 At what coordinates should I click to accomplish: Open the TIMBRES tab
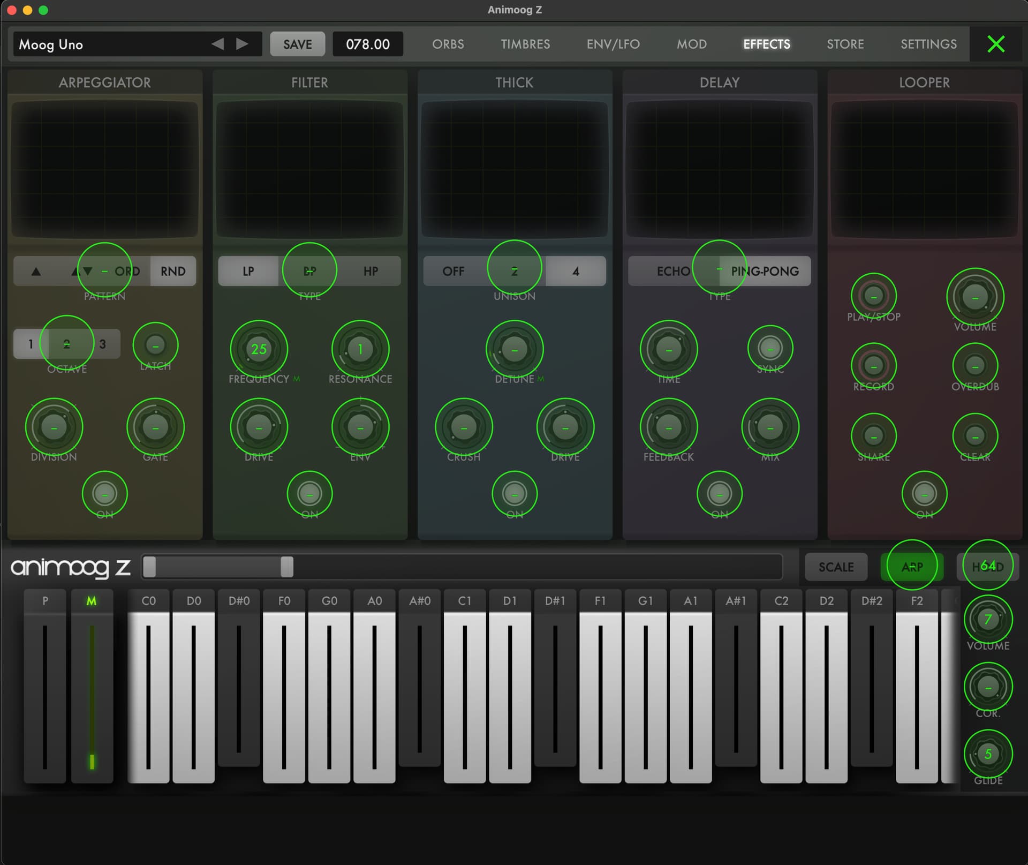coord(525,44)
